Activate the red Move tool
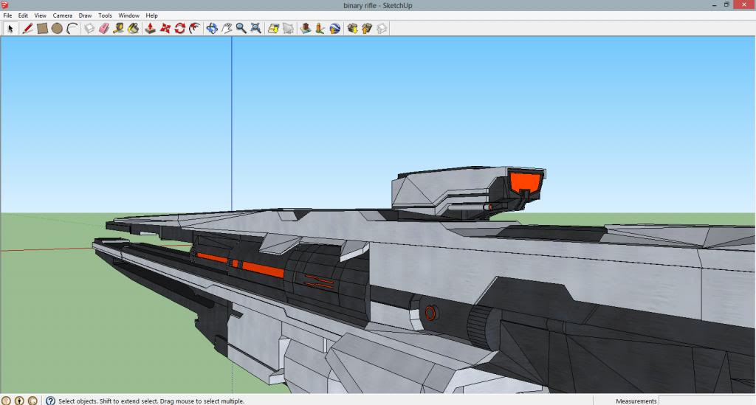The height and width of the screenshot is (405, 756). [165, 29]
